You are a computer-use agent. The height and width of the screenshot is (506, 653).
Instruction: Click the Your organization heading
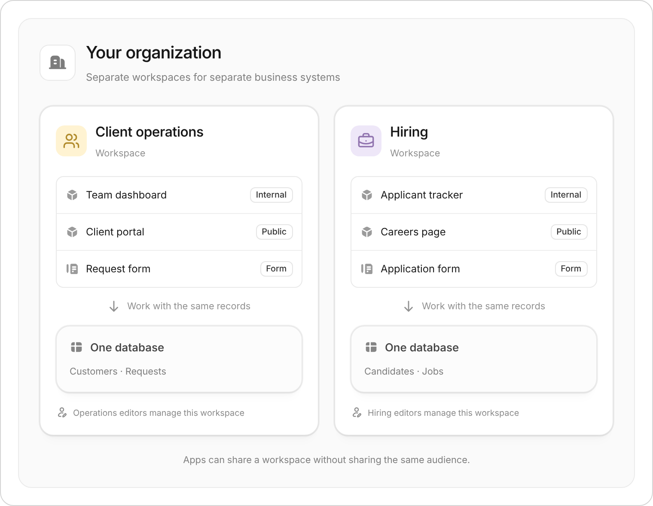pos(154,53)
